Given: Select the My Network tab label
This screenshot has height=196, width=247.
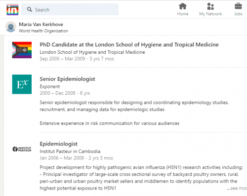Looking at the screenshot, I should (210, 14).
